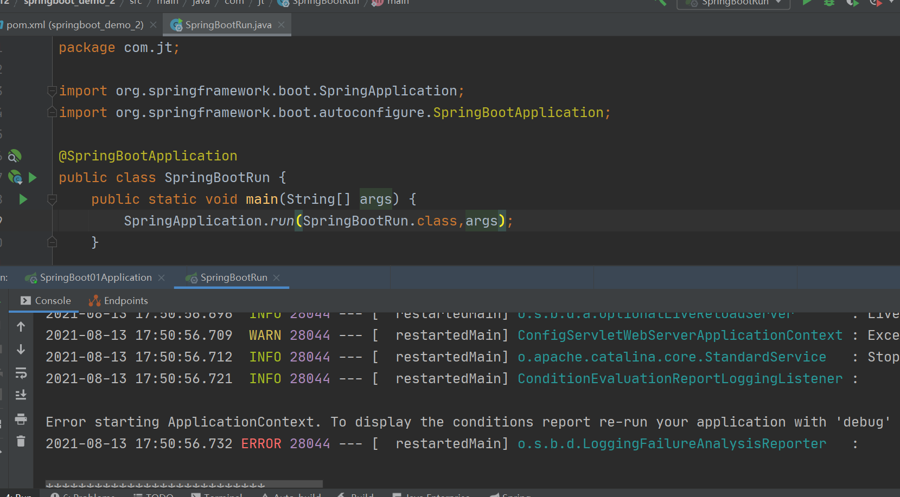Click the console horizontal scrollbar

(184, 483)
